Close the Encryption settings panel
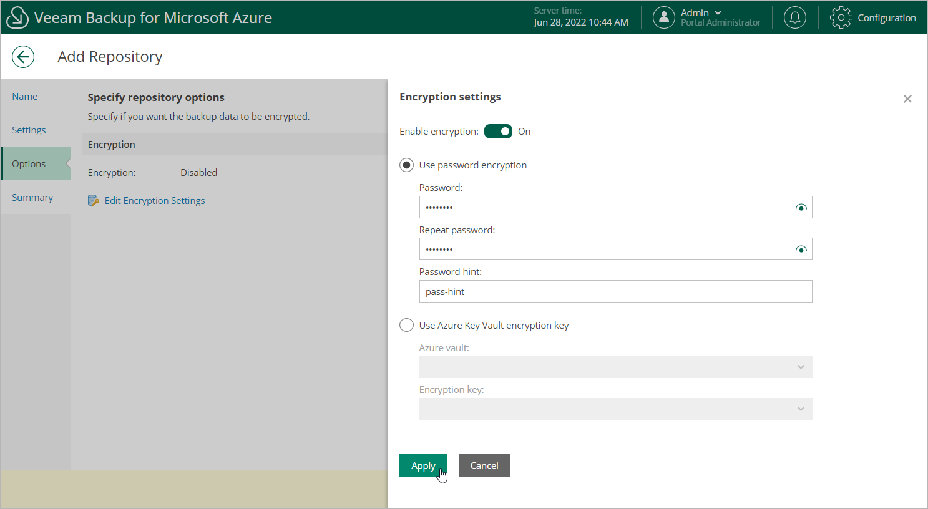Image resolution: width=928 pixels, height=509 pixels. point(907,99)
